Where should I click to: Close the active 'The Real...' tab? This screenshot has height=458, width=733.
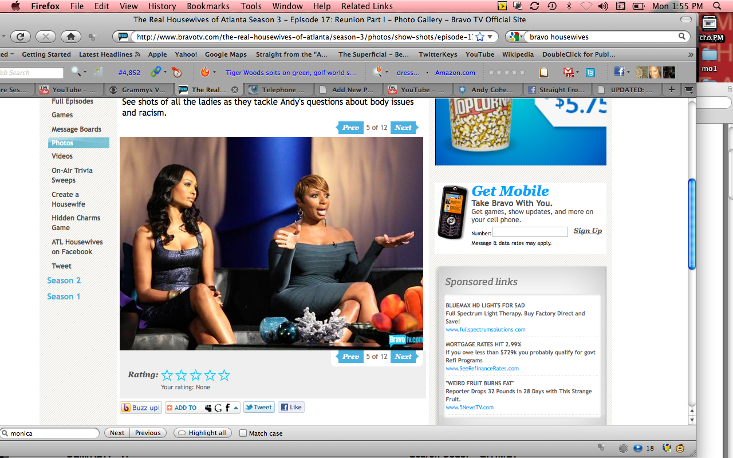click(x=234, y=90)
